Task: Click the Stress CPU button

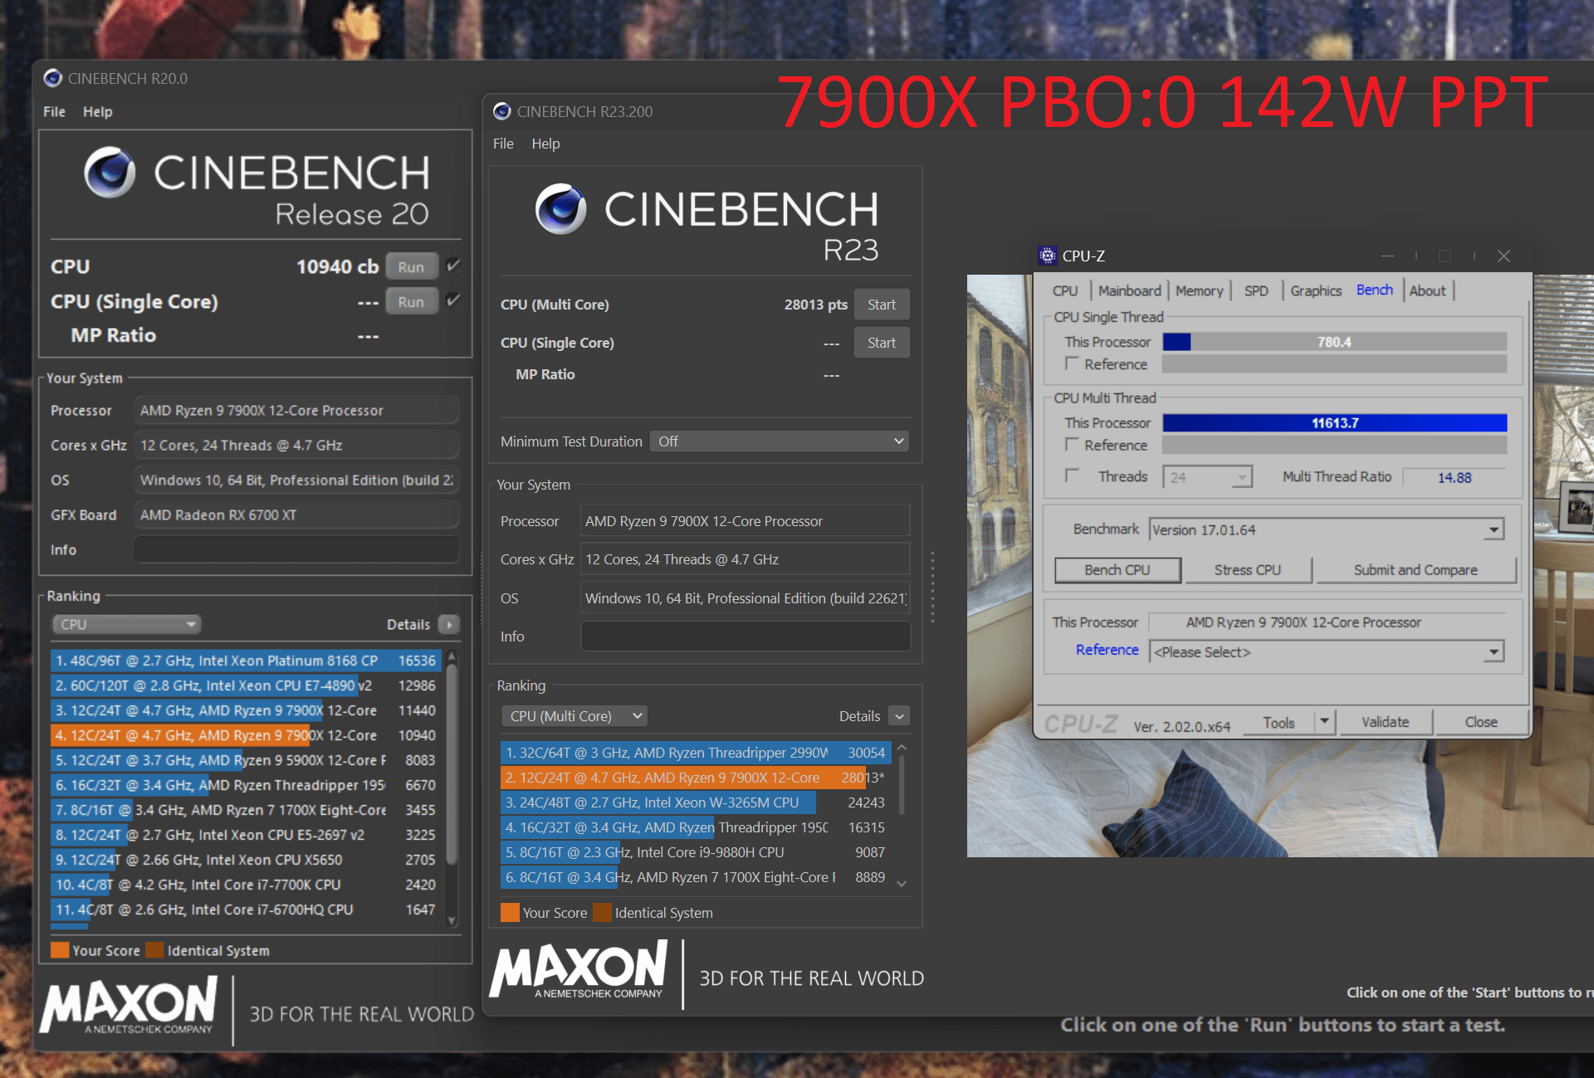Action: (1248, 570)
